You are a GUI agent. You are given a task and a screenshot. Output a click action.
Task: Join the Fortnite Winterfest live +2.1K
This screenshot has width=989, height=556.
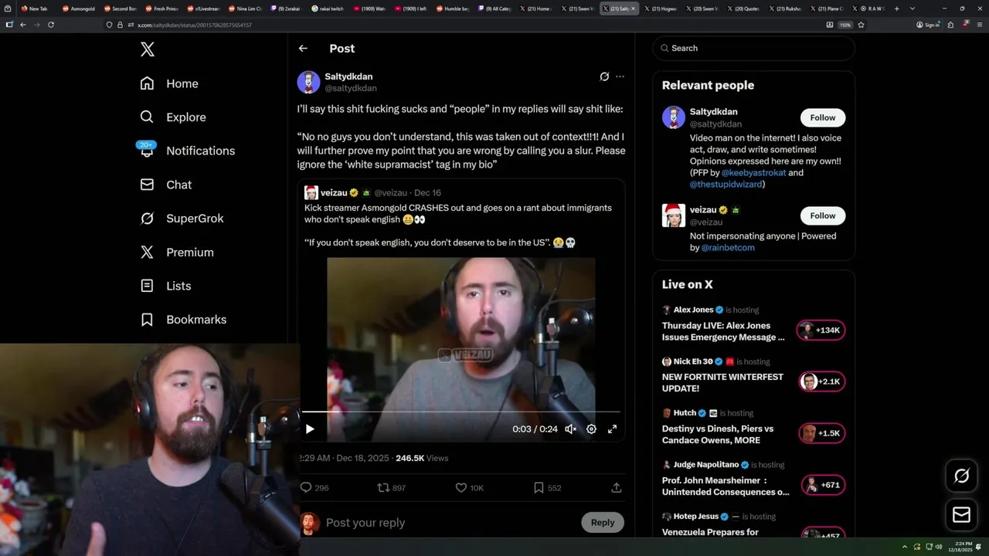(821, 381)
